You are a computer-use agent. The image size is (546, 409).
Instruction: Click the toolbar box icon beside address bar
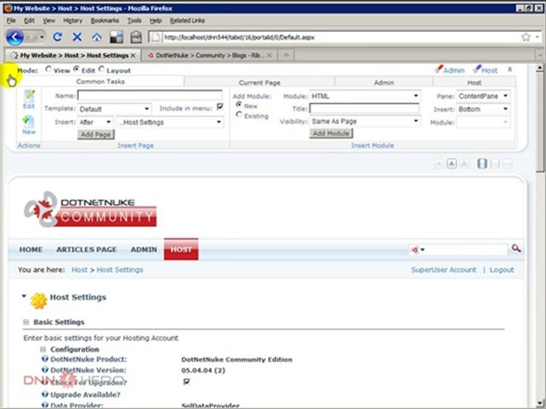click(136, 37)
